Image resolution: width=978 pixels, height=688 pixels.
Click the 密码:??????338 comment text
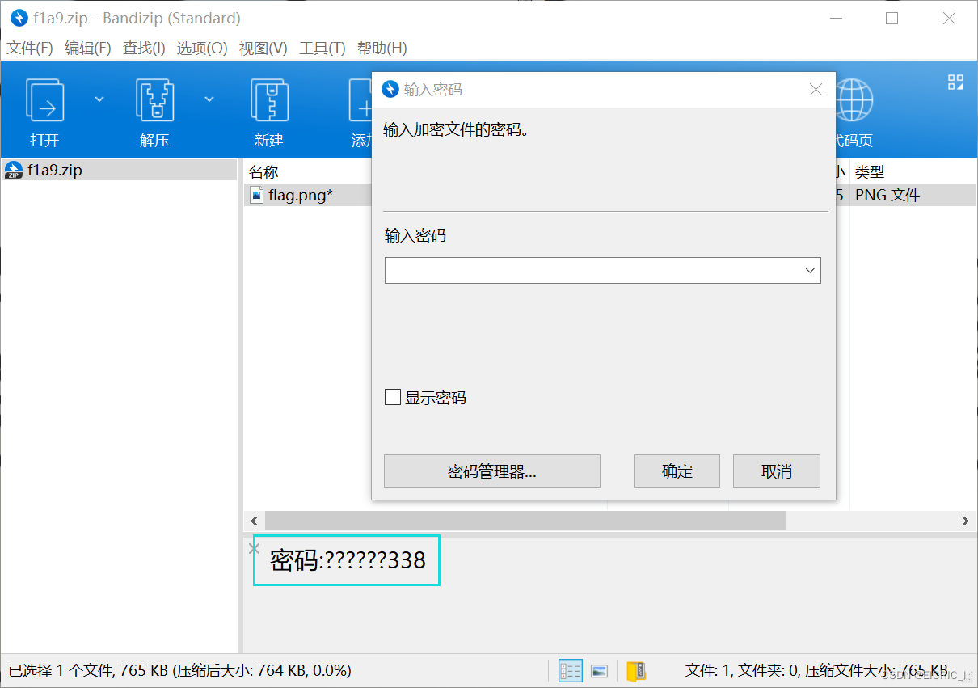coord(348,560)
